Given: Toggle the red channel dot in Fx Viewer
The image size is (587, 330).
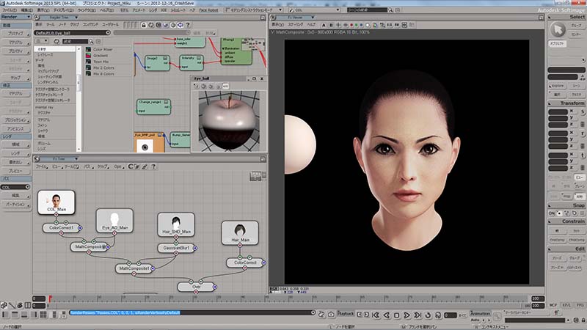Looking at the screenshot, I should coord(351,25).
